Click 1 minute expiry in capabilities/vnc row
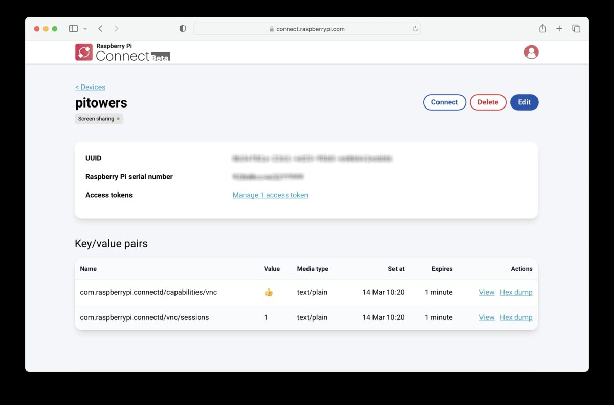 tap(438, 292)
